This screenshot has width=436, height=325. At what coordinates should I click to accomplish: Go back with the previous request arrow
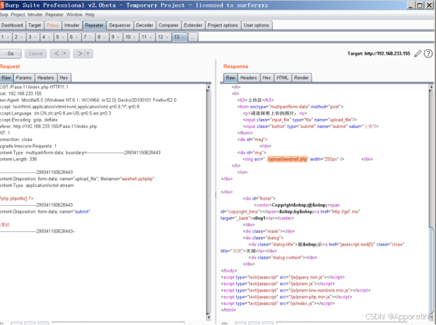pos(57,54)
